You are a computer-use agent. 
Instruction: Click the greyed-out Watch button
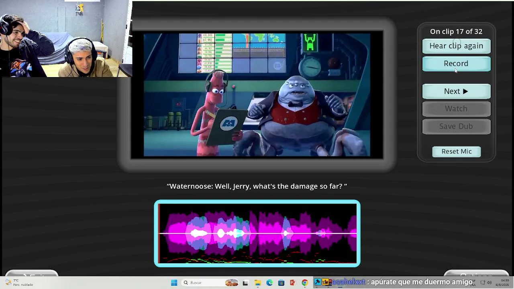[456, 108]
